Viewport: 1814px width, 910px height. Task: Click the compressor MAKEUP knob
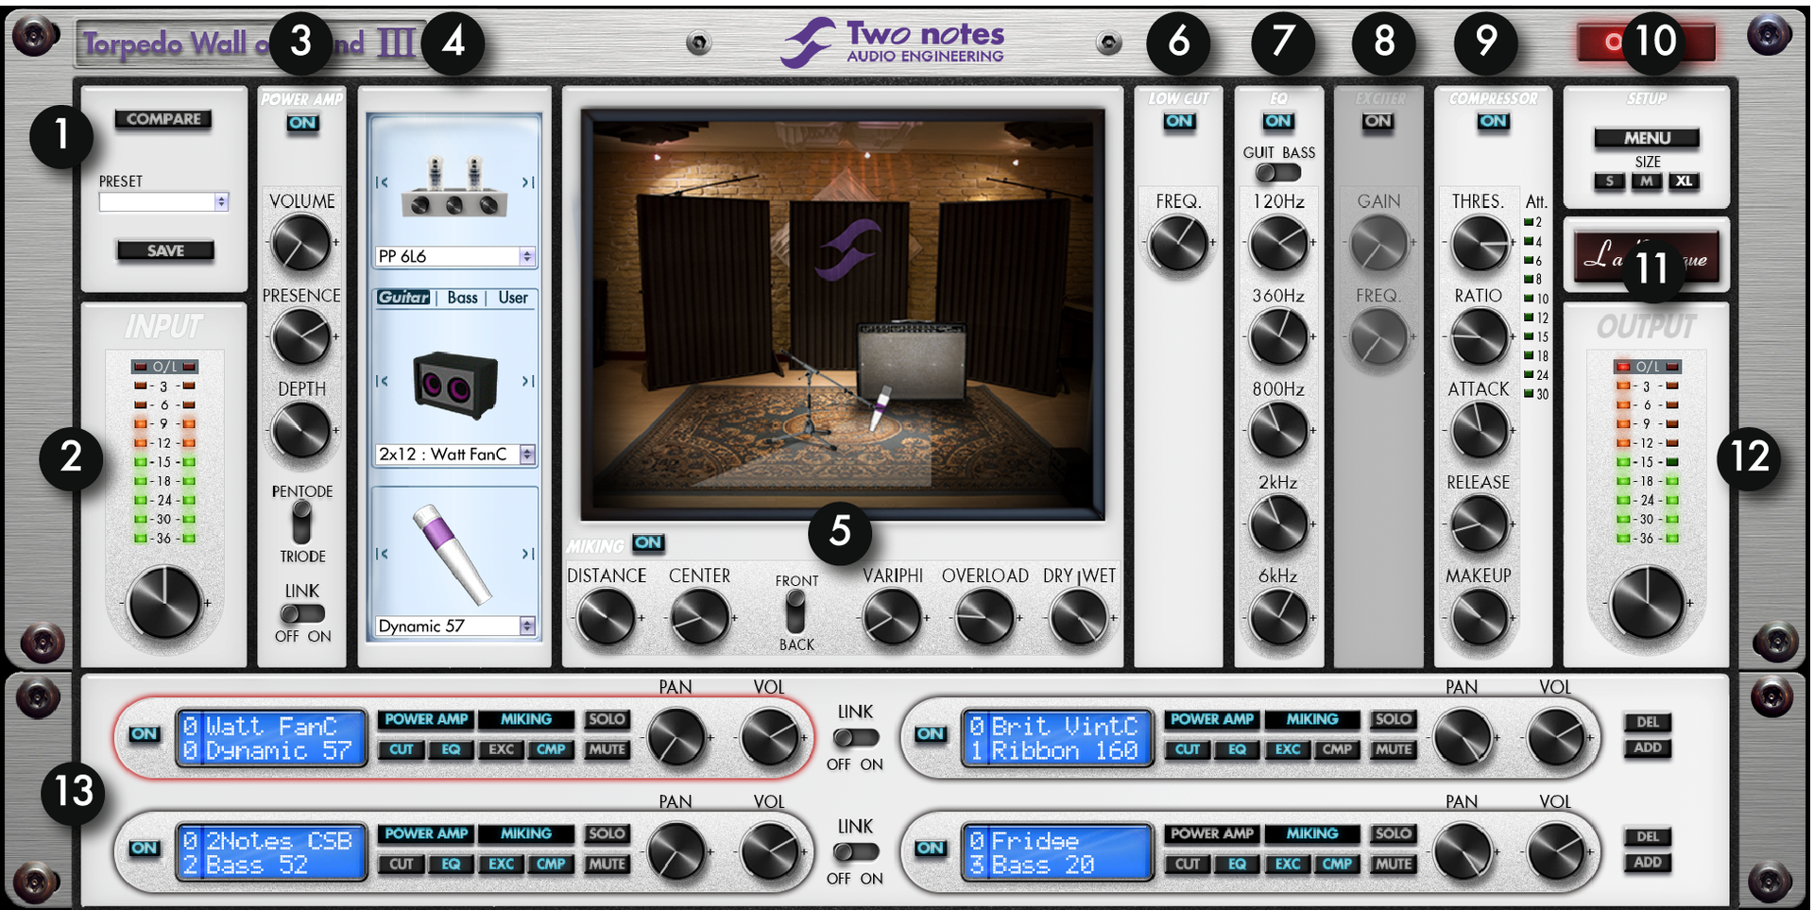tap(1480, 618)
